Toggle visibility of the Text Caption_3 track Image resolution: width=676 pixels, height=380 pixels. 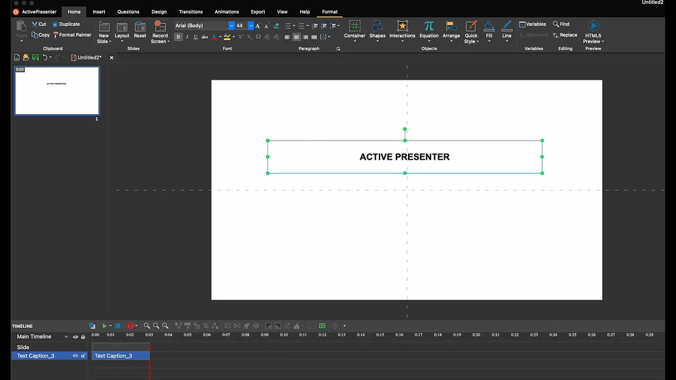[75, 356]
